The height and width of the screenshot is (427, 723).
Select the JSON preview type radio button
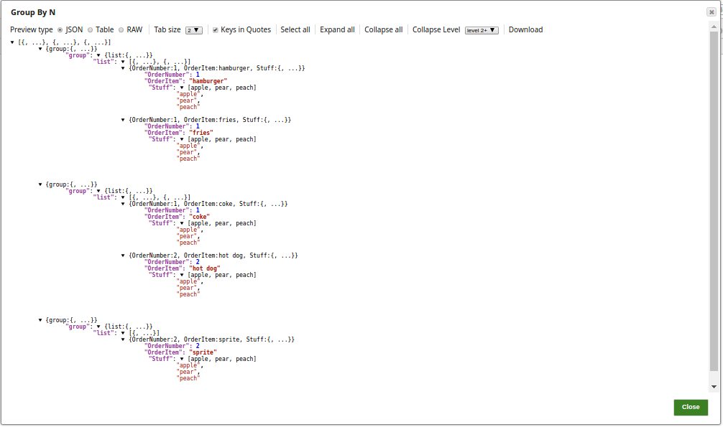click(x=60, y=30)
